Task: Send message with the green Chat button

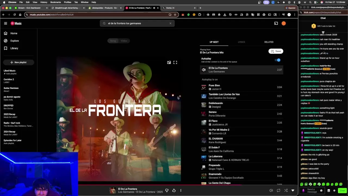Action: (342, 191)
